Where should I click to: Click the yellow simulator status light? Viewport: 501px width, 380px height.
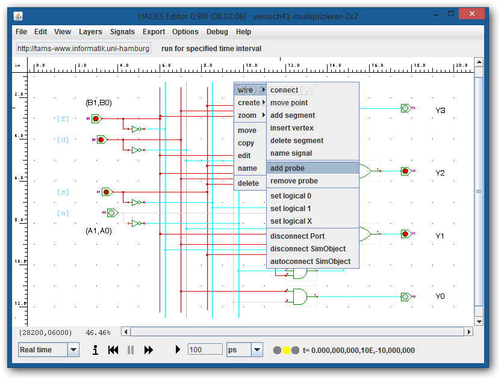point(286,351)
